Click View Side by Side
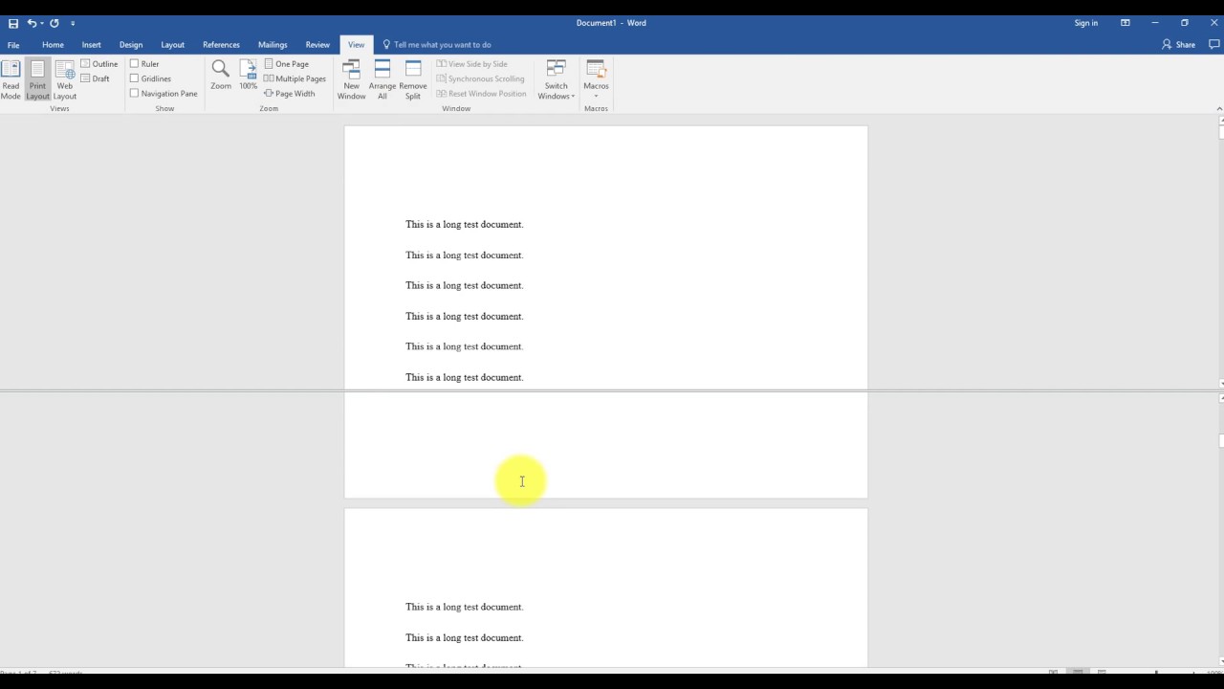Image resolution: width=1224 pixels, height=689 pixels. point(472,64)
